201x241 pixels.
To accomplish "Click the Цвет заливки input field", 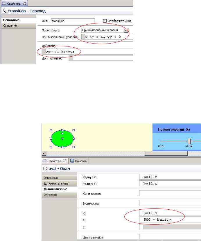I will pos(170,237).
